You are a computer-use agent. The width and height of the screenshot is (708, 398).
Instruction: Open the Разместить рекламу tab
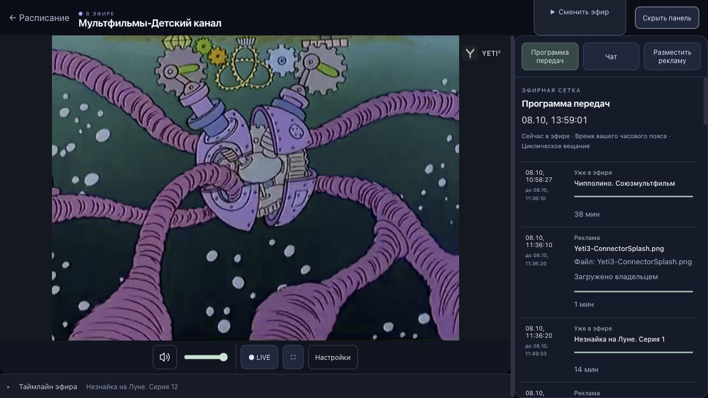672,56
